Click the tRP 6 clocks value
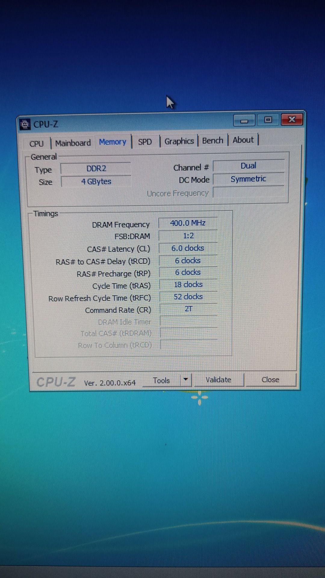This screenshot has width=325, height=578. pos(188,272)
